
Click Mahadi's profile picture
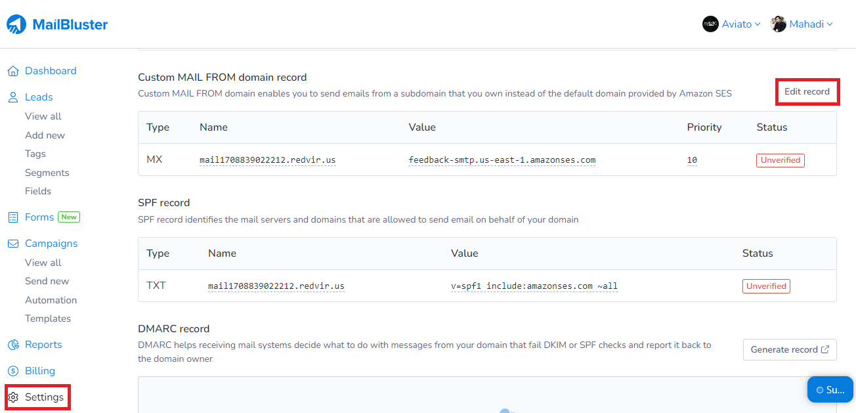[x=778, y=24]
